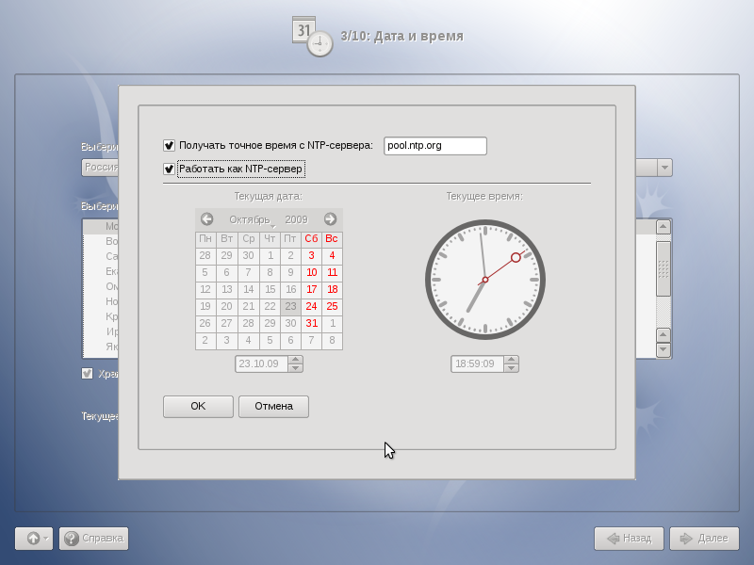
Task: Proceed with Далее button
Action: pyautogui.click(x=704, y=539)
